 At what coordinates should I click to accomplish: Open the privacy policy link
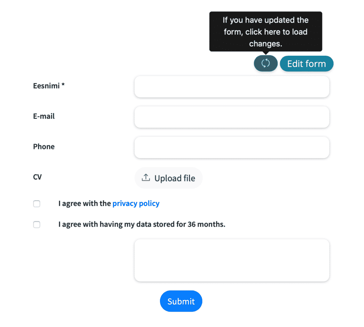pos(136,204)
